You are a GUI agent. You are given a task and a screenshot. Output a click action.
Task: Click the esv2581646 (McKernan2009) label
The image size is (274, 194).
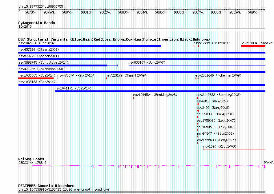coord(218,75)
